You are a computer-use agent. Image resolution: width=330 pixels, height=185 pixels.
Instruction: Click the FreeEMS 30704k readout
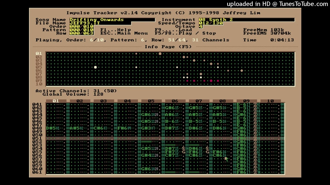click(x=267, y=33)
